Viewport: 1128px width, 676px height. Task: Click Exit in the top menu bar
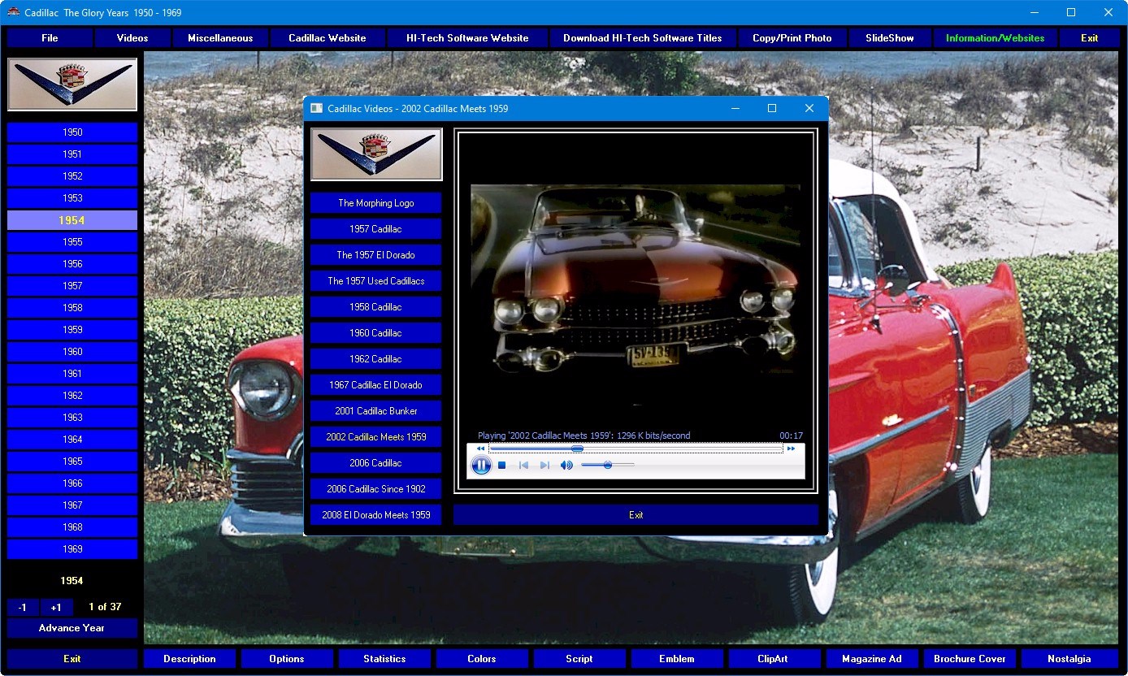point(1090,38)
